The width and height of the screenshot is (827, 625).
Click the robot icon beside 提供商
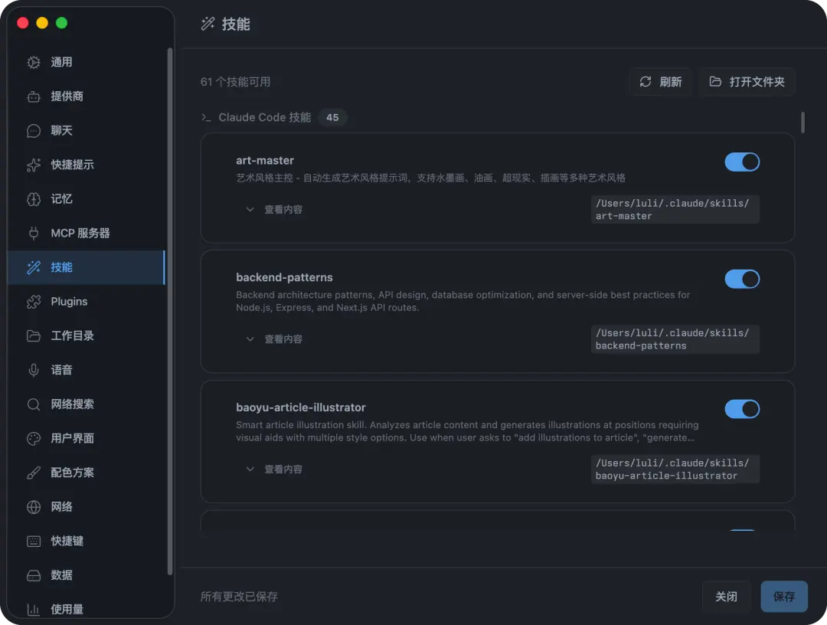point(34,97)
